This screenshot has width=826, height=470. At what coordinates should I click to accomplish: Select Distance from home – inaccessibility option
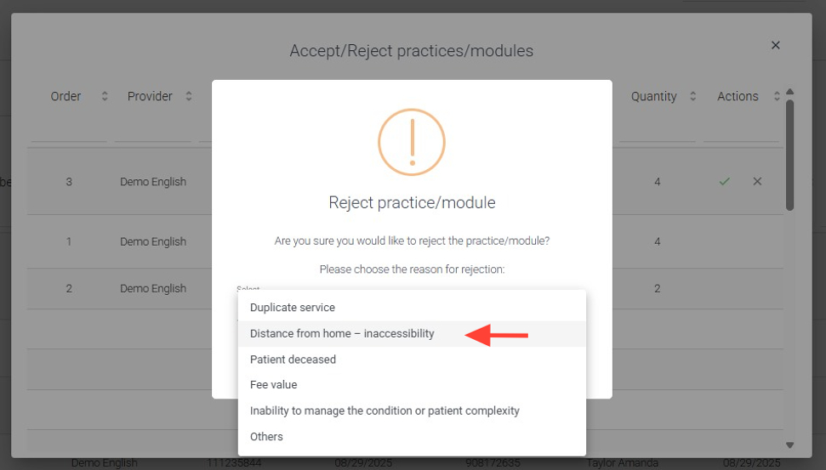click(342, 334)
